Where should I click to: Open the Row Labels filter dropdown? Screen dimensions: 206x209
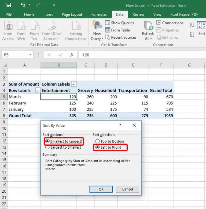(x=38, y=90)
